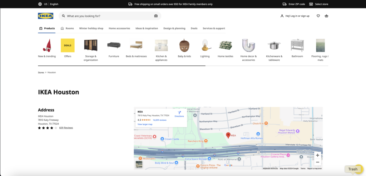Viewport: 366px width, 176px height.
Task: Select the Kitchenware pot image
Action: click(x=274, y=45)
